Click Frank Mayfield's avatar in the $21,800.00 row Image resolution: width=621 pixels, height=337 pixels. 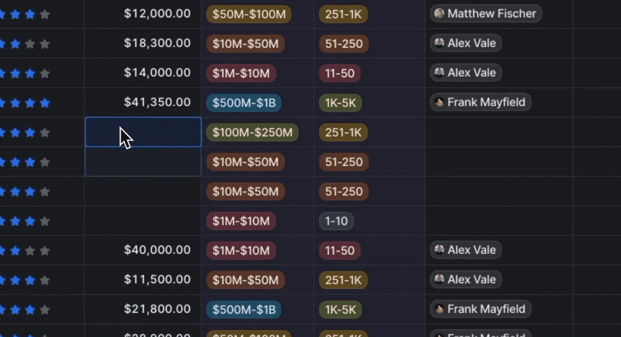[439, 309]
